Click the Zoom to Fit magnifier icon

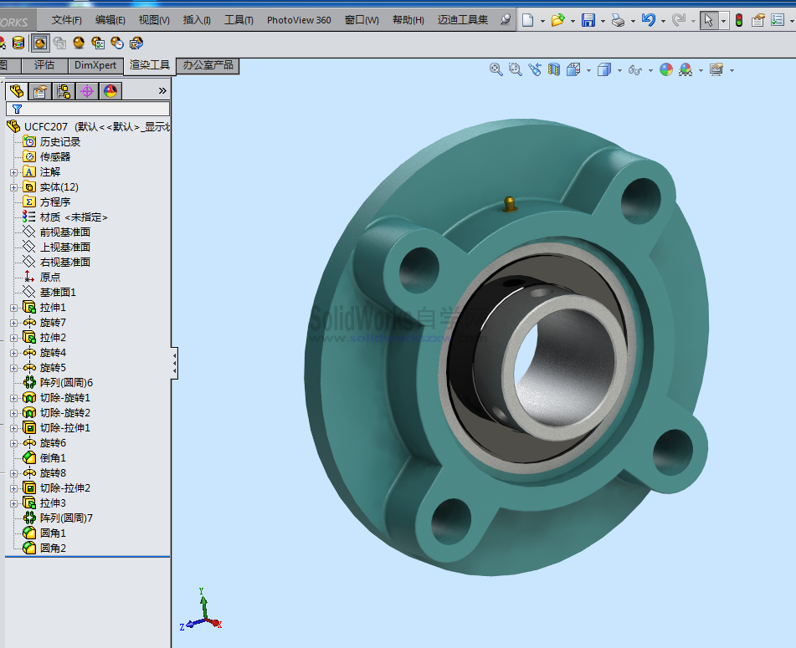point(496,70)
